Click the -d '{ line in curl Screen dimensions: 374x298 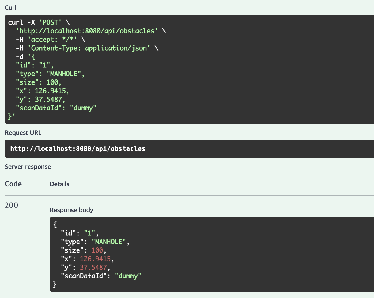25,57
